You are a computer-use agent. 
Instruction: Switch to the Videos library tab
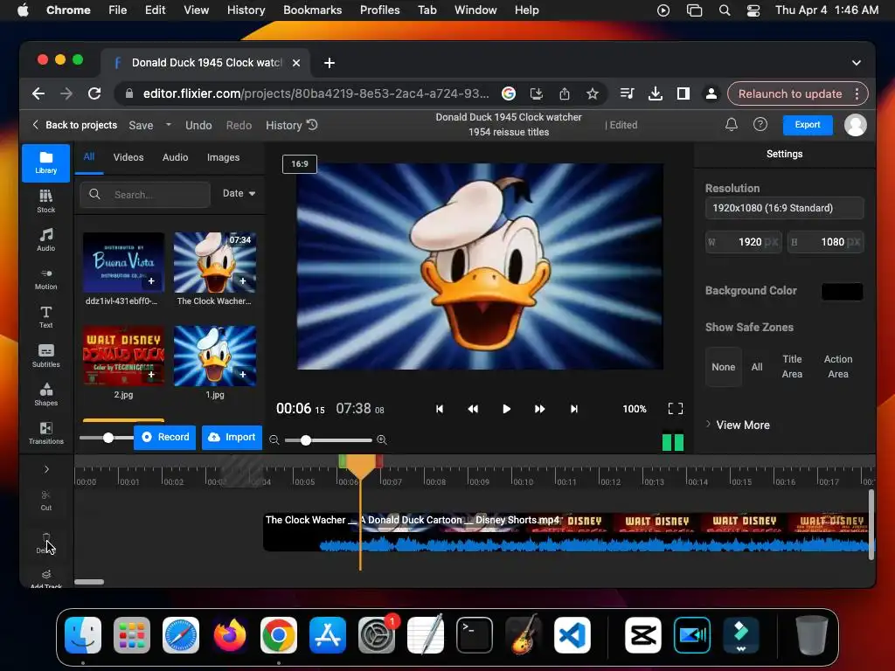(x=128, y=157)
